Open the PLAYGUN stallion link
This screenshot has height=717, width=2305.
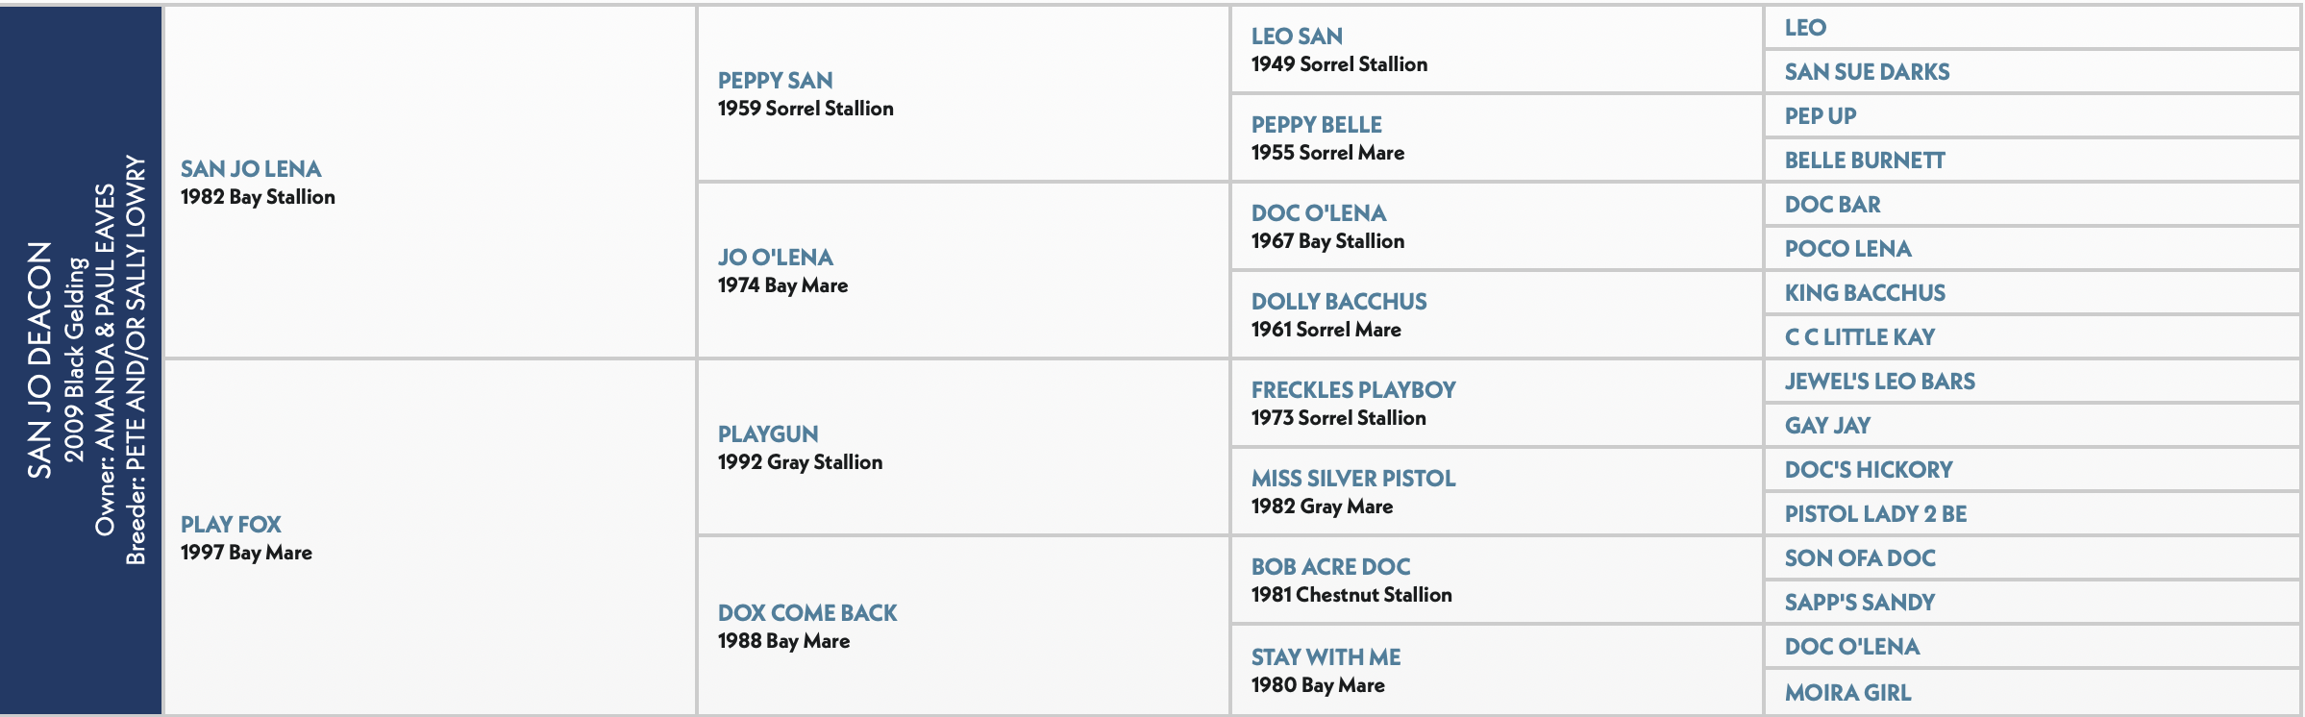point(768,434)
